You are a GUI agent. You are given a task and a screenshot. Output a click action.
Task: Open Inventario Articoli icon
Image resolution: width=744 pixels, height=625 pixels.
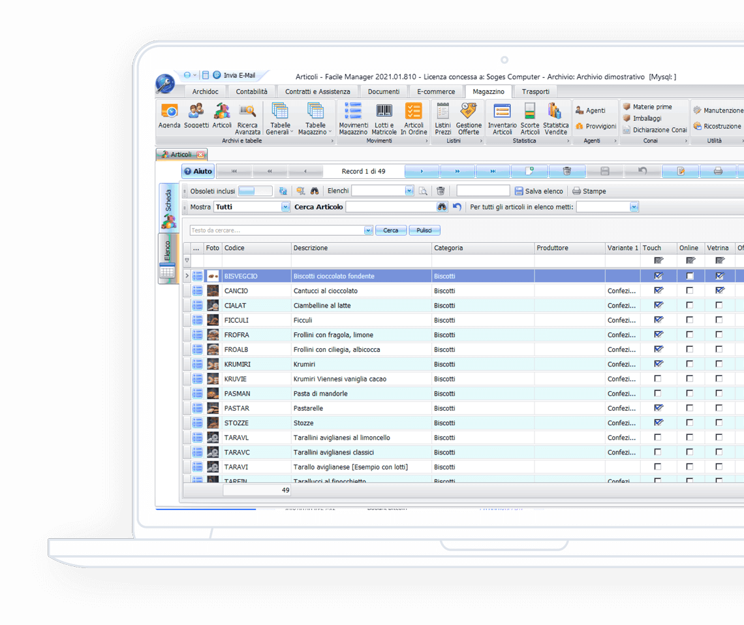coord(502,112)
